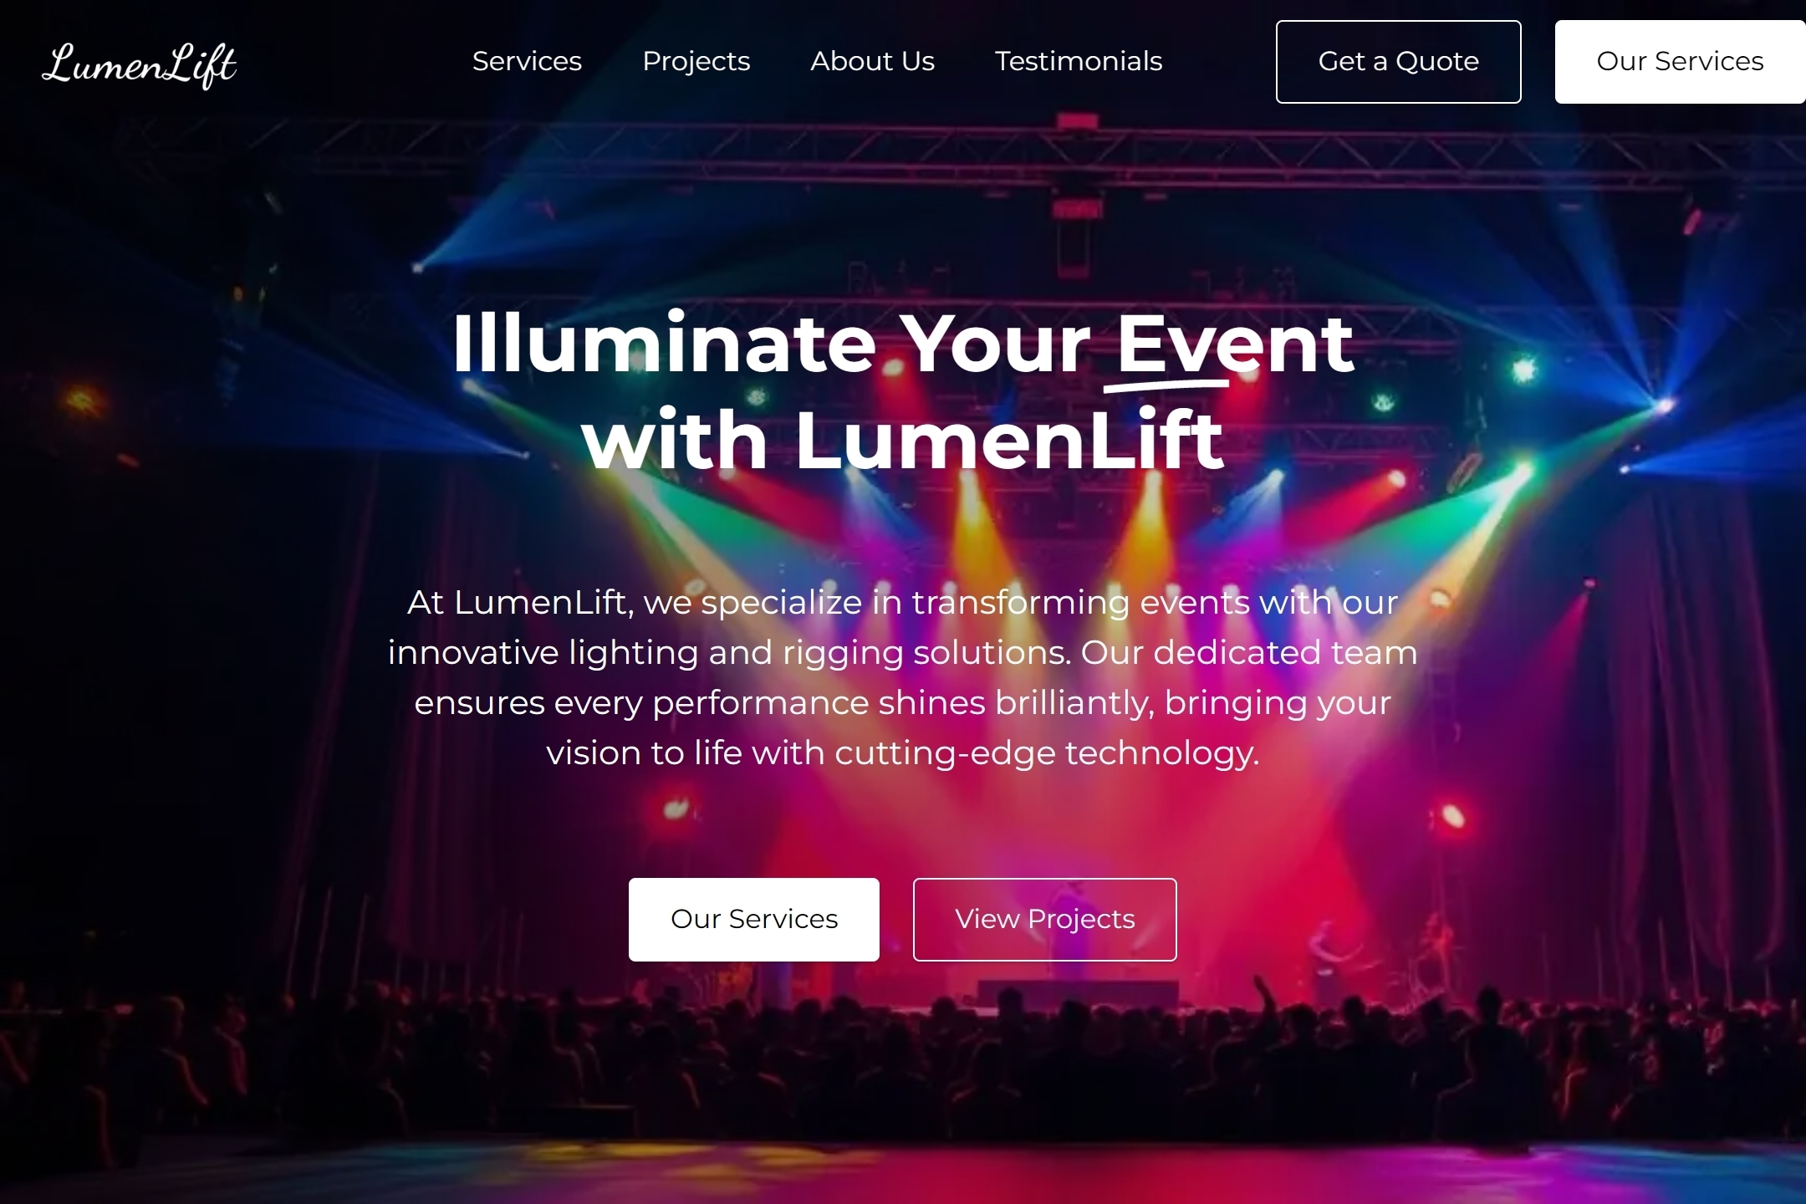Select the header's white Our Services button
This screenshot has height=1204, width=1806.
(1680, 62)
